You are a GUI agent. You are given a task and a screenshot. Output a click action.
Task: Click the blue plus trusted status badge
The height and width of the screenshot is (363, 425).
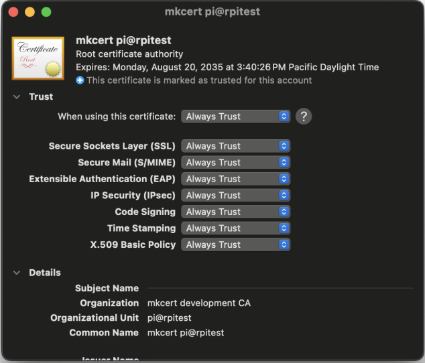pos(80,80)
